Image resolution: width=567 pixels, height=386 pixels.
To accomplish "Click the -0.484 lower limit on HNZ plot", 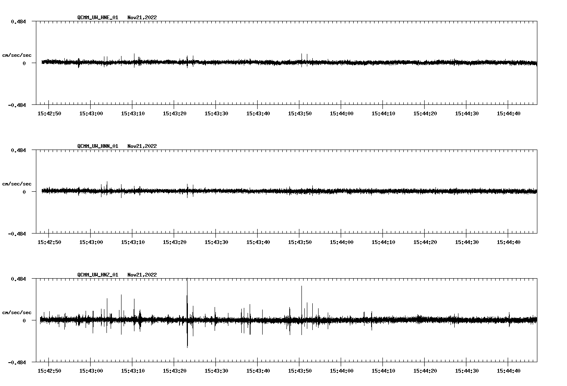I will (x=17, y=362).
